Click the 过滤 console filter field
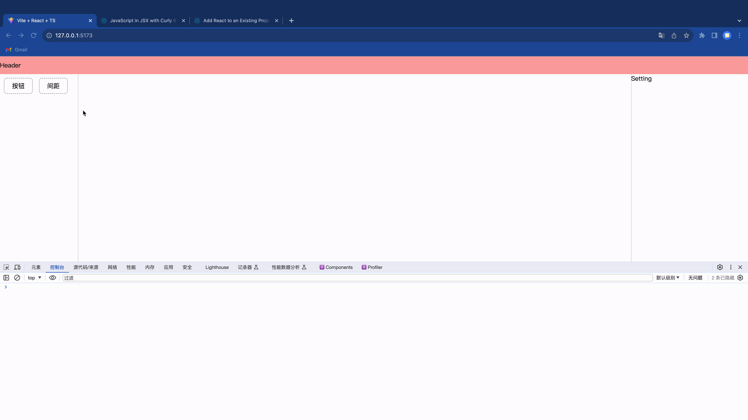The width and height of the screenshot is (748, 420). click(358, 278)
